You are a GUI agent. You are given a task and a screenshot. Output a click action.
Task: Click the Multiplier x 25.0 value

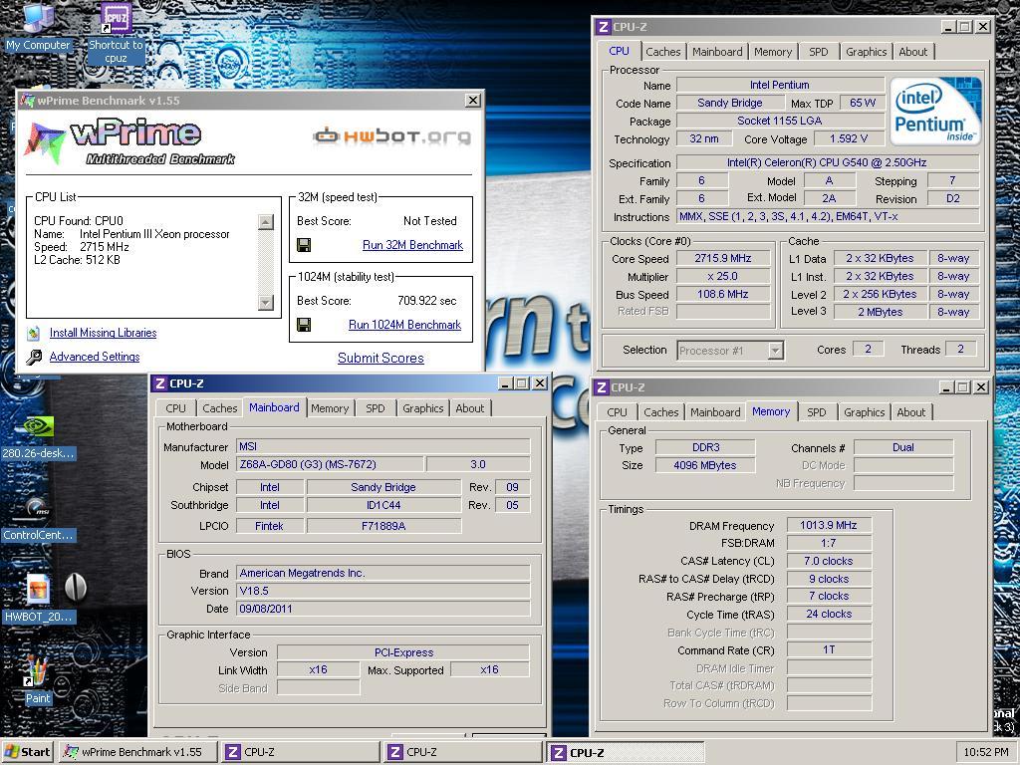723,276
